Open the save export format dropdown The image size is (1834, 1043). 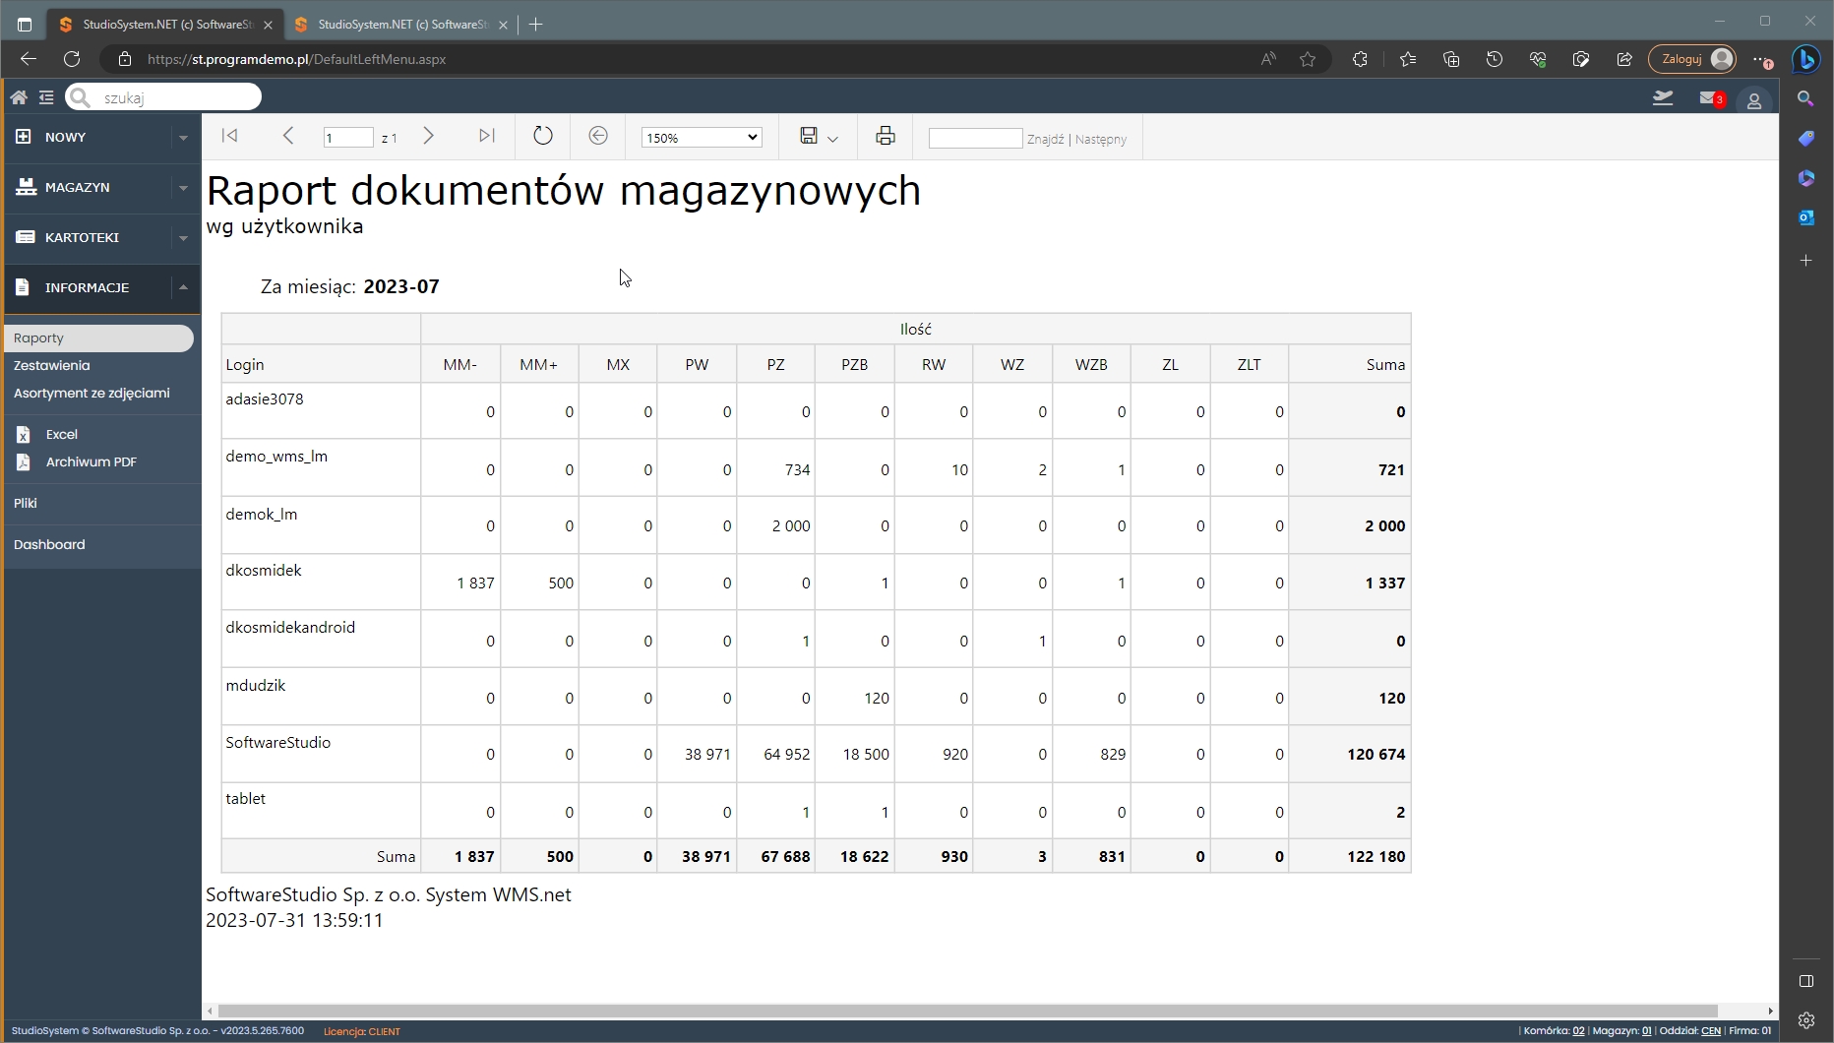click(833, 138)
